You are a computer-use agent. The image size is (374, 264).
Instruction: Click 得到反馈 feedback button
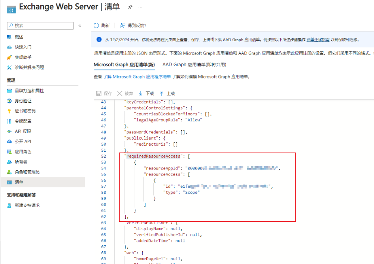(x=133, y=25)
